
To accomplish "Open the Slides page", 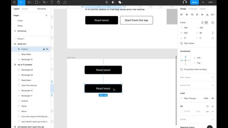I will (x=20, y=26).
